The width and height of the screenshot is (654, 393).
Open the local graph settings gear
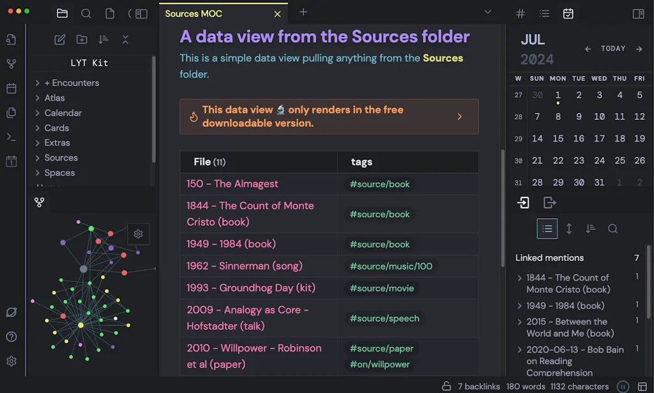(x=139, y=234)
